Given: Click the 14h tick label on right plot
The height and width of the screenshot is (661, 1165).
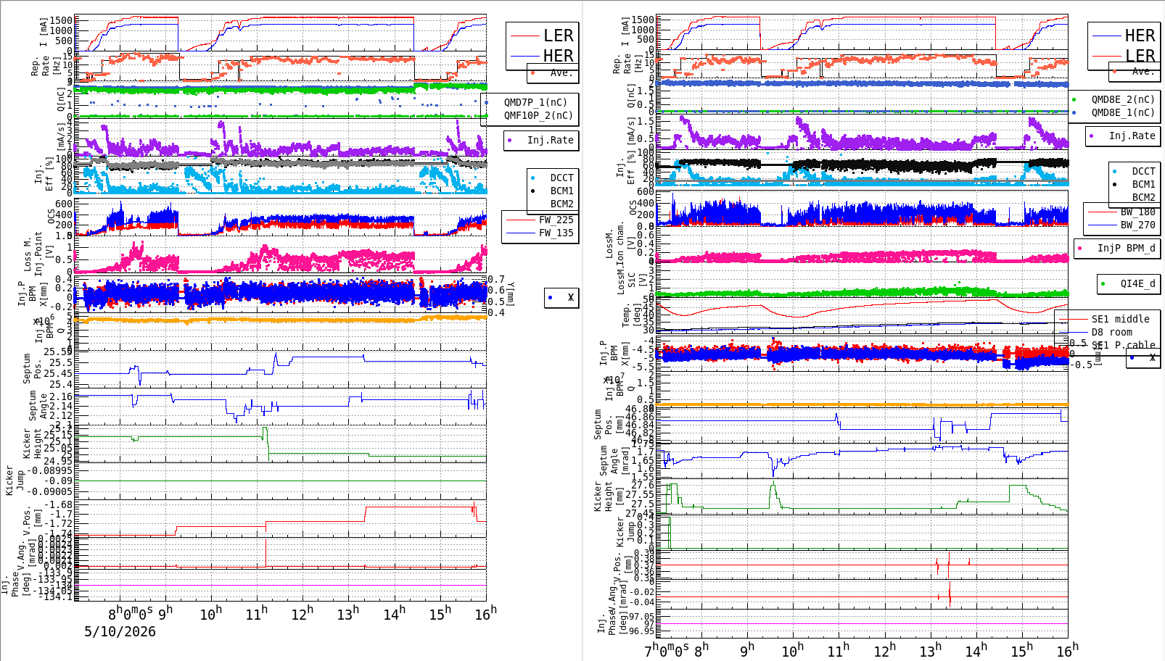Looking at the screenshot, I should 976,650.
